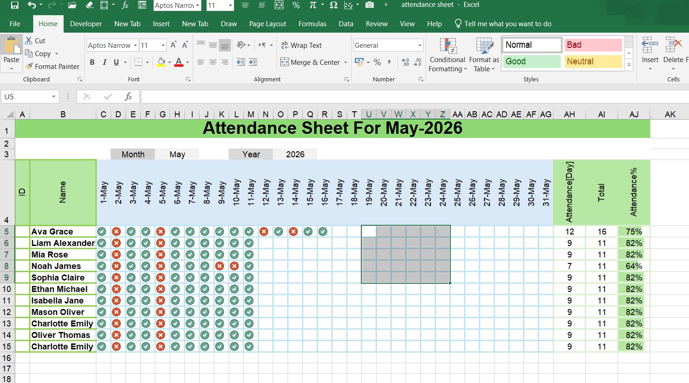This screenshot has width=689, height=383.
Task: Expand the Fill Color dropdown arrow
Action: coord(170,62)
